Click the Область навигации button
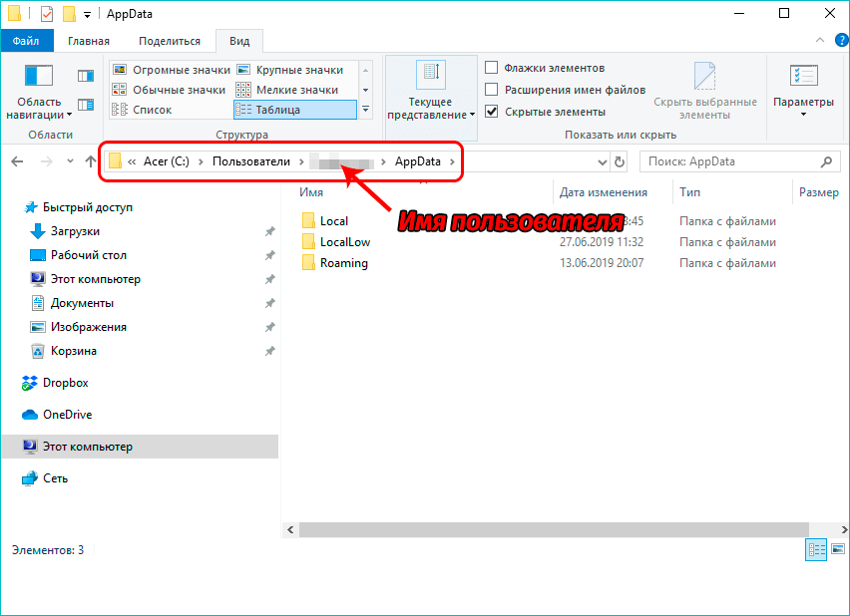Viewport: 850px width, 616px height. [x=39, y=93]
